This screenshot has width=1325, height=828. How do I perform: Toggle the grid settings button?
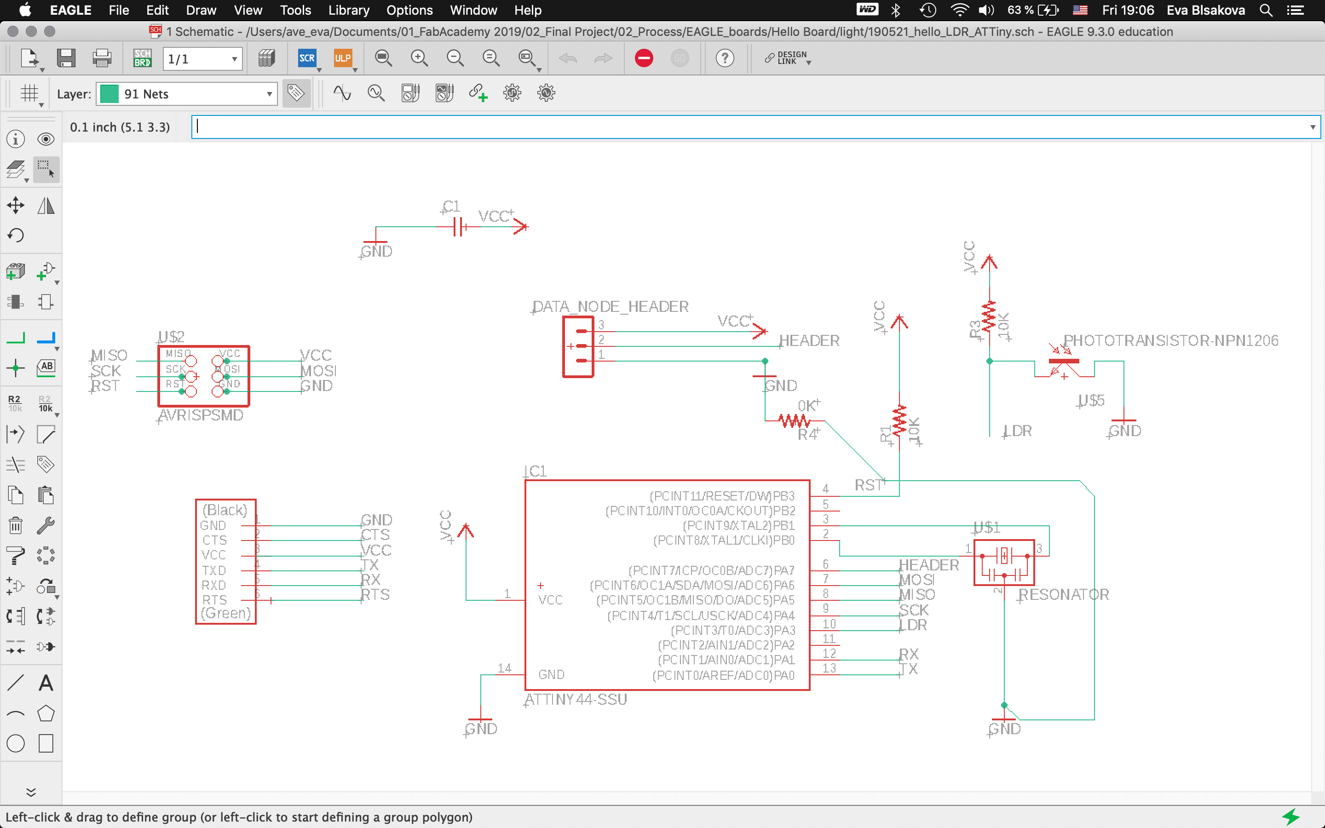pos(29,94)
